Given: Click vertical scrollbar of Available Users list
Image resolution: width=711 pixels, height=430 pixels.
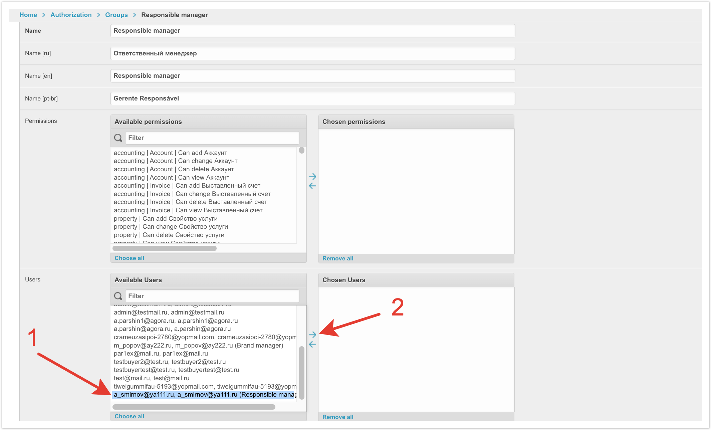Looking at the screenshot, I should (x=302, y=372).
